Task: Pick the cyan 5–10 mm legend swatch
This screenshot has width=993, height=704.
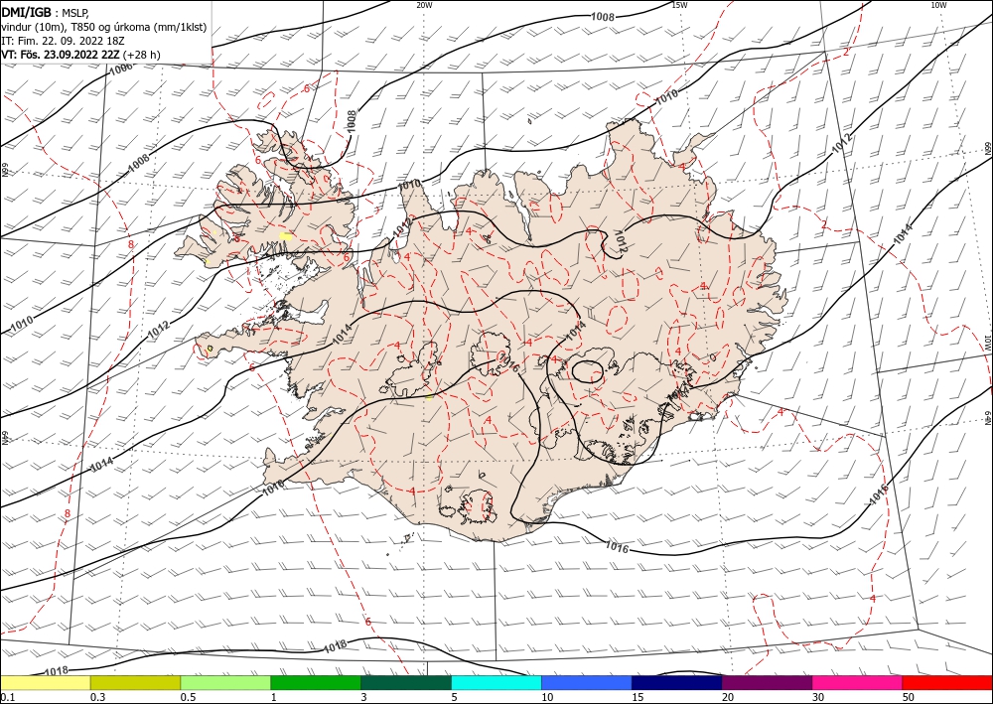Action: point(496,683)
